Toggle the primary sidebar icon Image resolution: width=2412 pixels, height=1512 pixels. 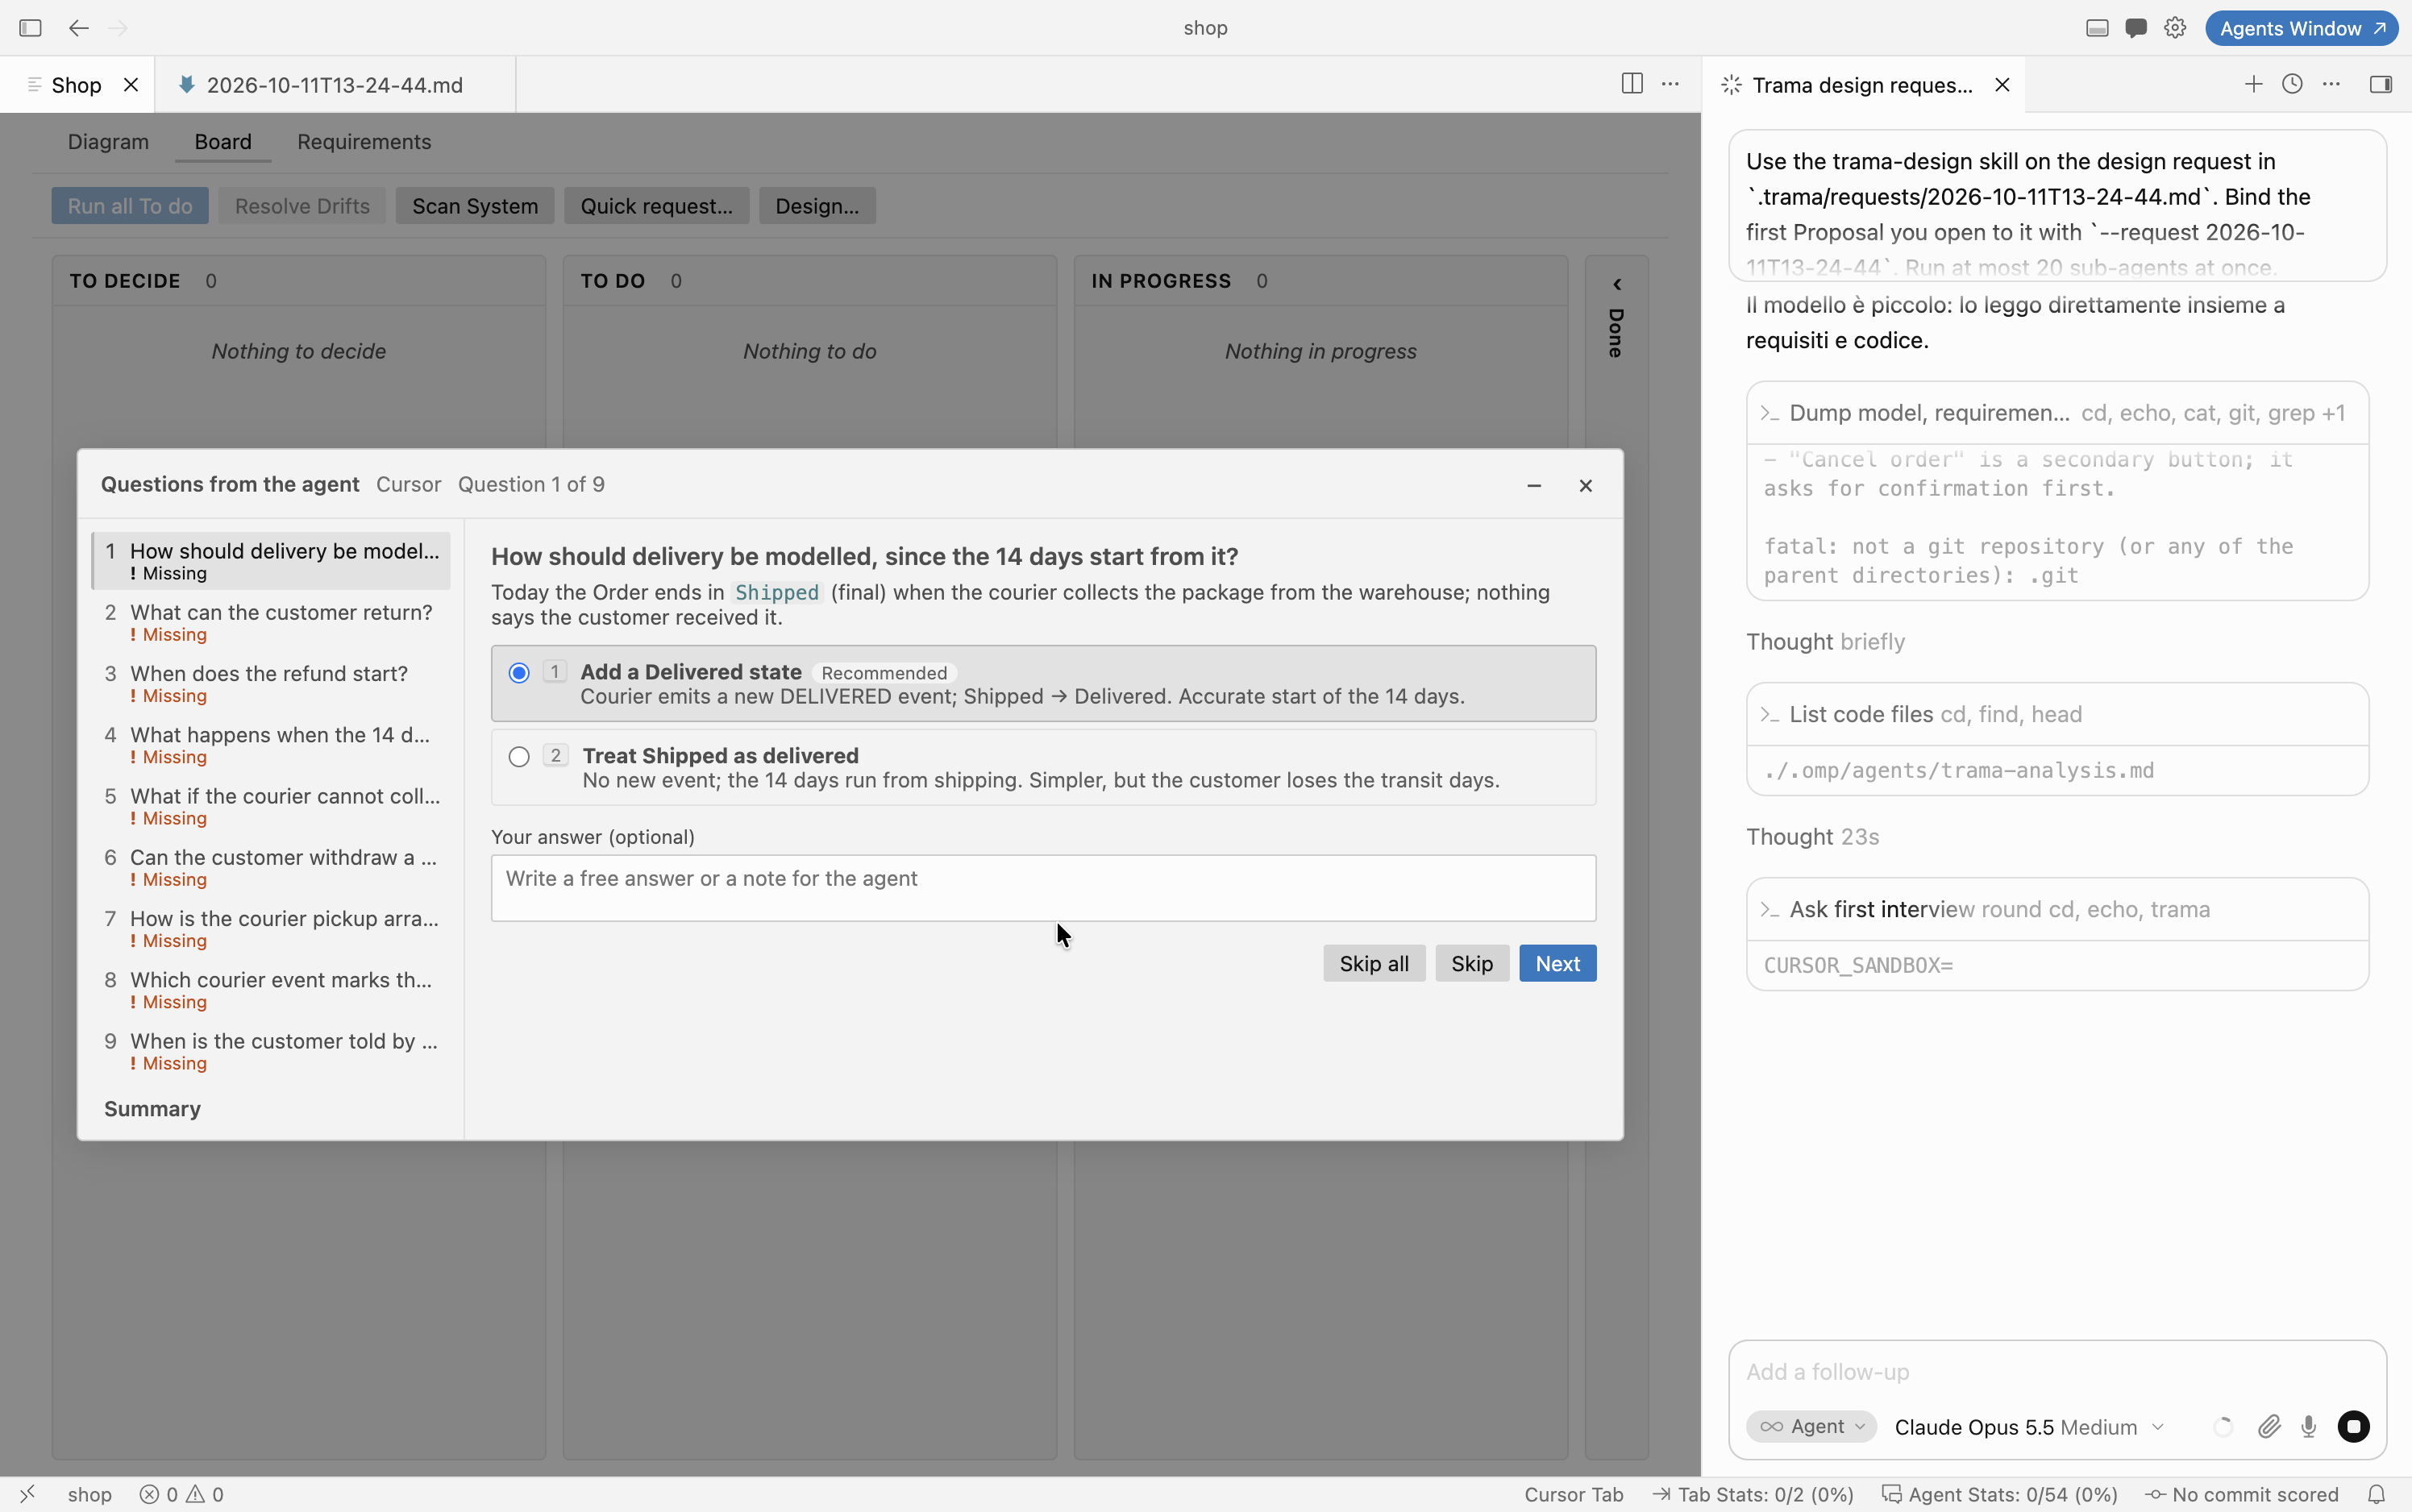coord(30,28)
